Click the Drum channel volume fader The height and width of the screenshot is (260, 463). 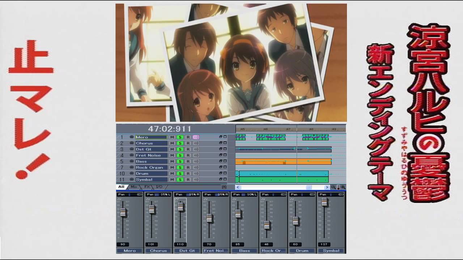tap(296, 221)
